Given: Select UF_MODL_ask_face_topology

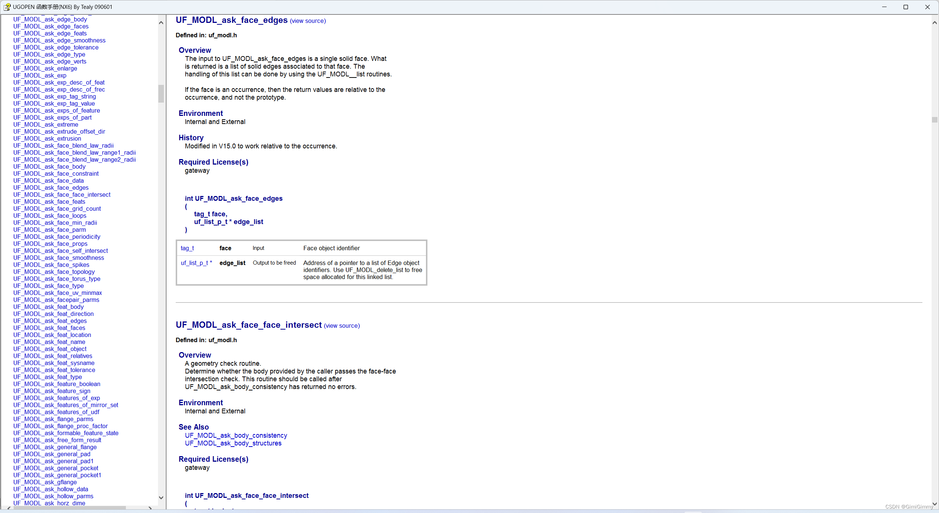Looking at the screenshot, I should tap(54, 272).
